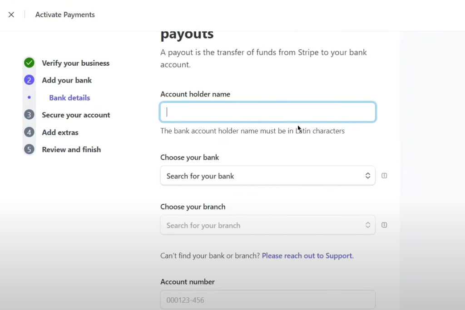Go to Verify your business step

pyautogui.click(x=75, y=63)
